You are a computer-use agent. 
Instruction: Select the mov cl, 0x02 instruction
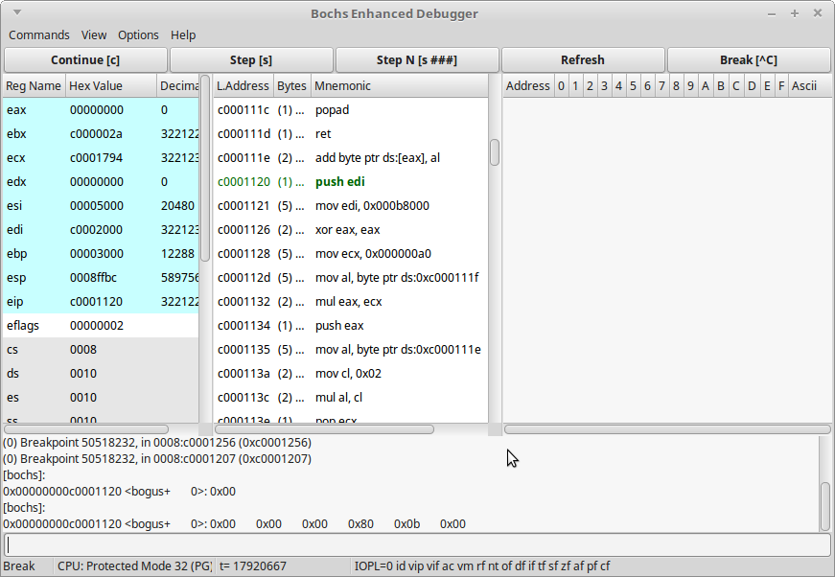[351, 374]
